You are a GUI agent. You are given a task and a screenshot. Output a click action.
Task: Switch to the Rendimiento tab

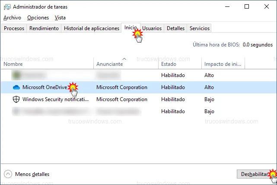click(x=44, y=28)
